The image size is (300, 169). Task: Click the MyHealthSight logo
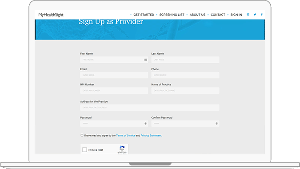[51, 15]
